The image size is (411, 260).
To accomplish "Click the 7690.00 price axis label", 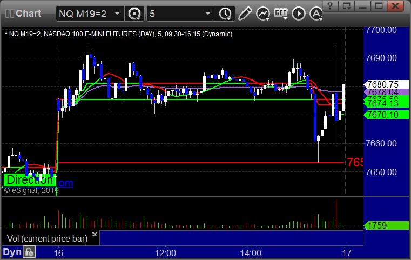I will coord(381,58).
